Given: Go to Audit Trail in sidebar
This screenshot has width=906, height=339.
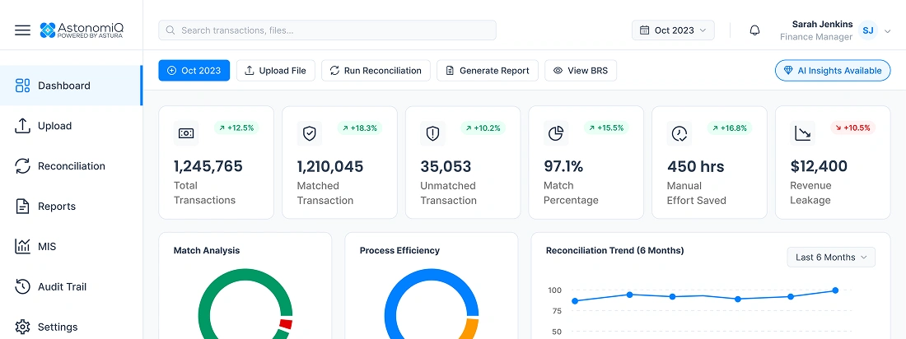Looking at the screenshot, I should (62, 287).
